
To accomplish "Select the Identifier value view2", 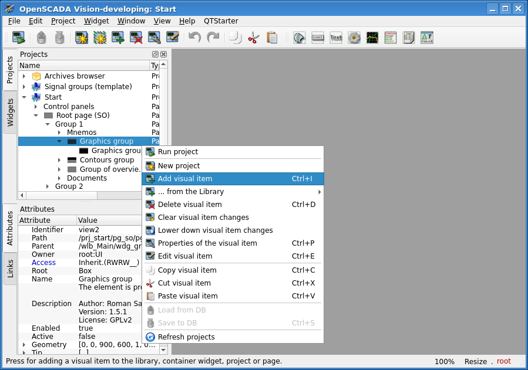I will pyautogui.click(x=89, y=229).
